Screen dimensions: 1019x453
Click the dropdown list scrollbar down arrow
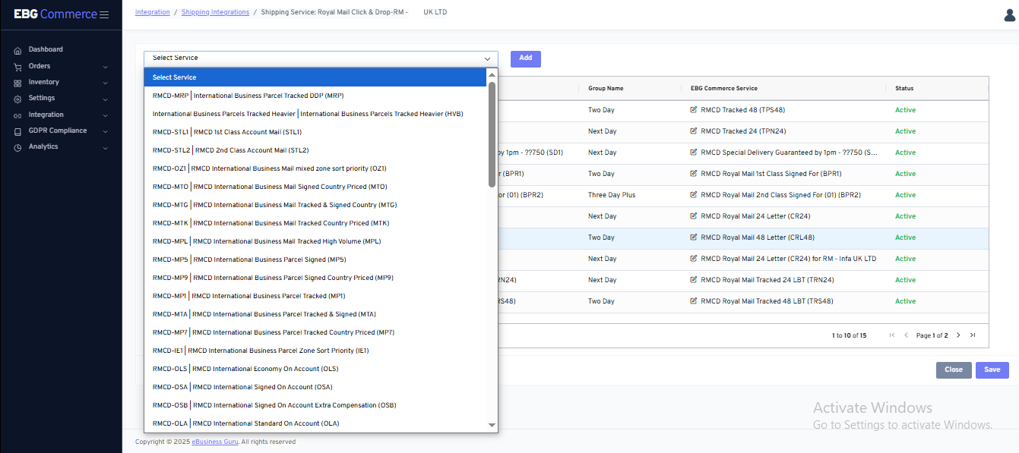pyautogui.click(x=492, y=425)
